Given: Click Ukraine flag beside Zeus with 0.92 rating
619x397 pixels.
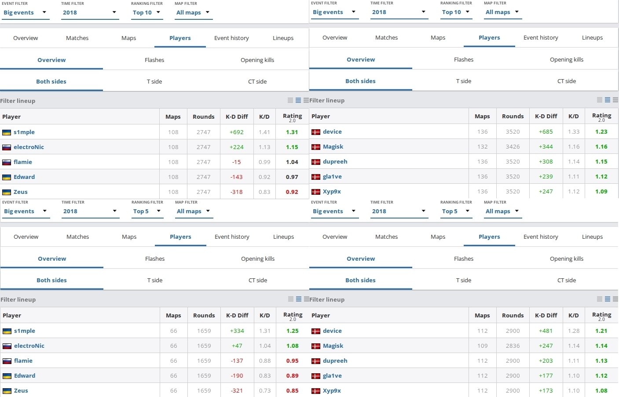Looking at the screenshot, I should click(x=7, y=192).
